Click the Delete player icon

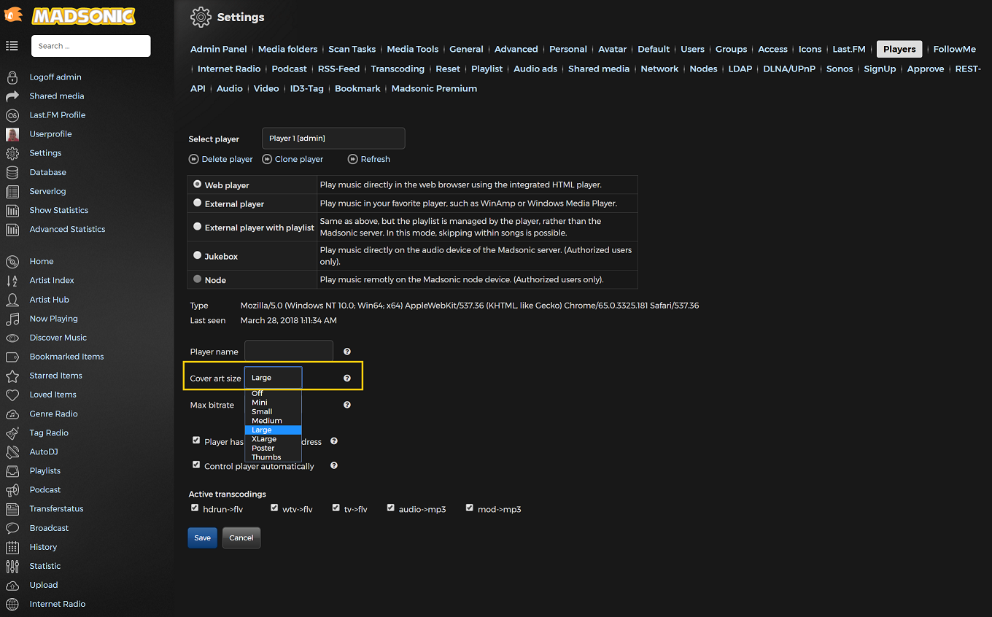(x=194, y=159)
